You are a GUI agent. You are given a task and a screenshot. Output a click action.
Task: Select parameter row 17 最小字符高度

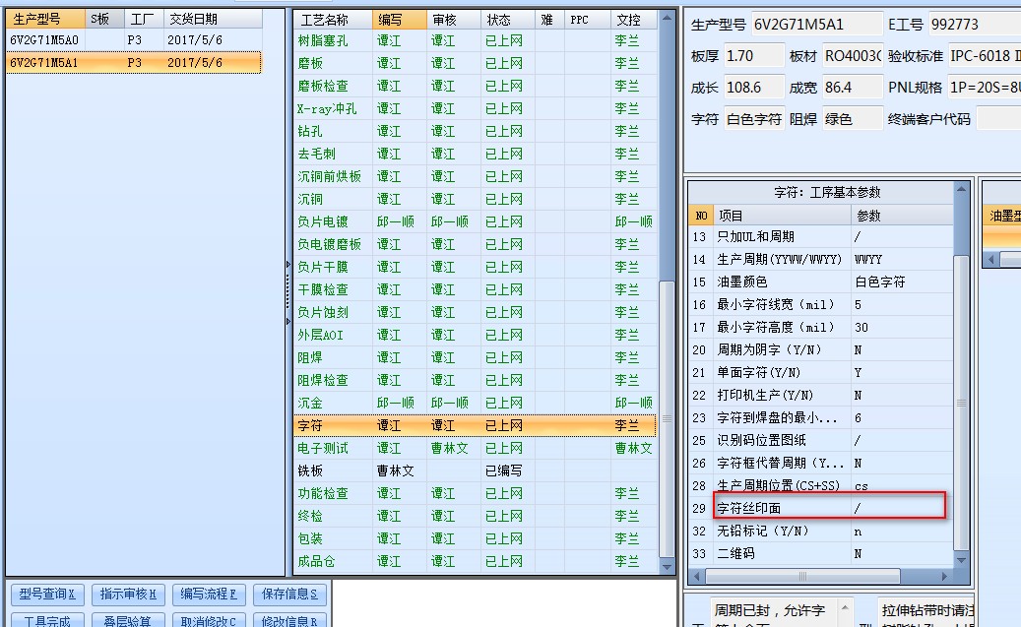click(821, 328)
